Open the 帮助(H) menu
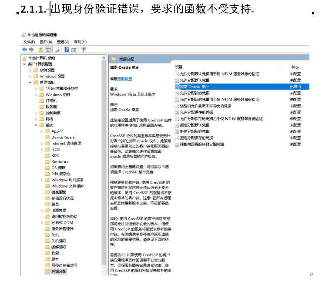Image resolution: width=332 pixels, height=282 pixels. click(x=80, y=42)
